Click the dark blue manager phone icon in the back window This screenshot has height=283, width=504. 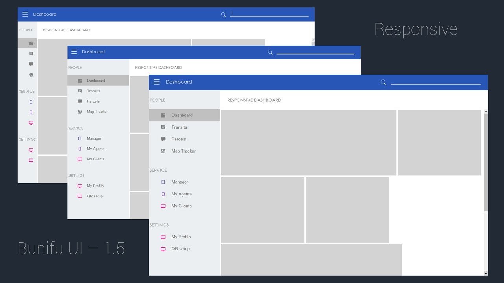pyautogui.click(x=31, y=102)
